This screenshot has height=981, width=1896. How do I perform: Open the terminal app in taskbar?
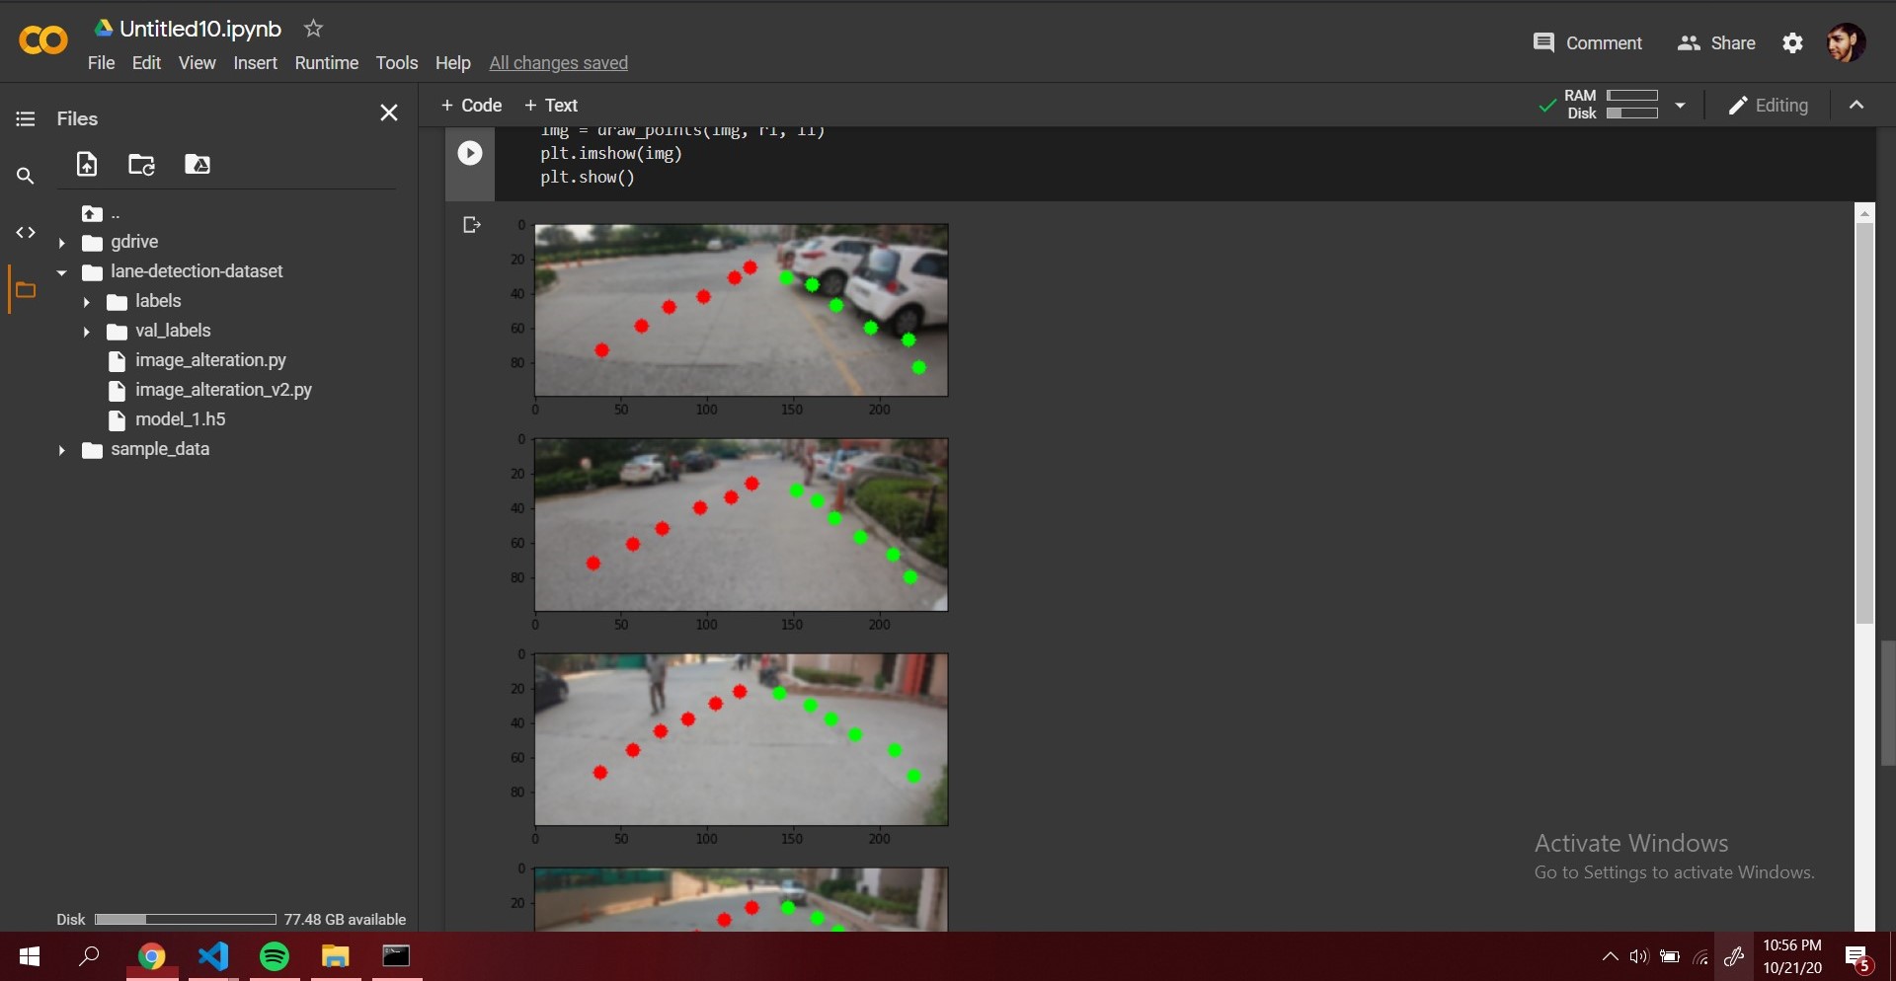[397, 956]
